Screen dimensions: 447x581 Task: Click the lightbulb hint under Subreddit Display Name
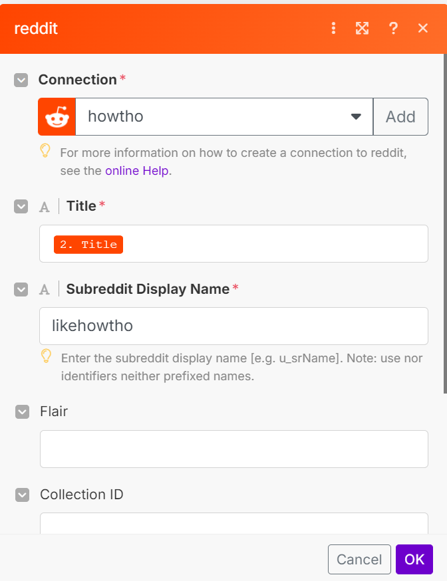point(46,356)
